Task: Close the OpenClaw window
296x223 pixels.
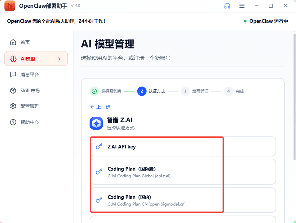Action: pos(286,6)
